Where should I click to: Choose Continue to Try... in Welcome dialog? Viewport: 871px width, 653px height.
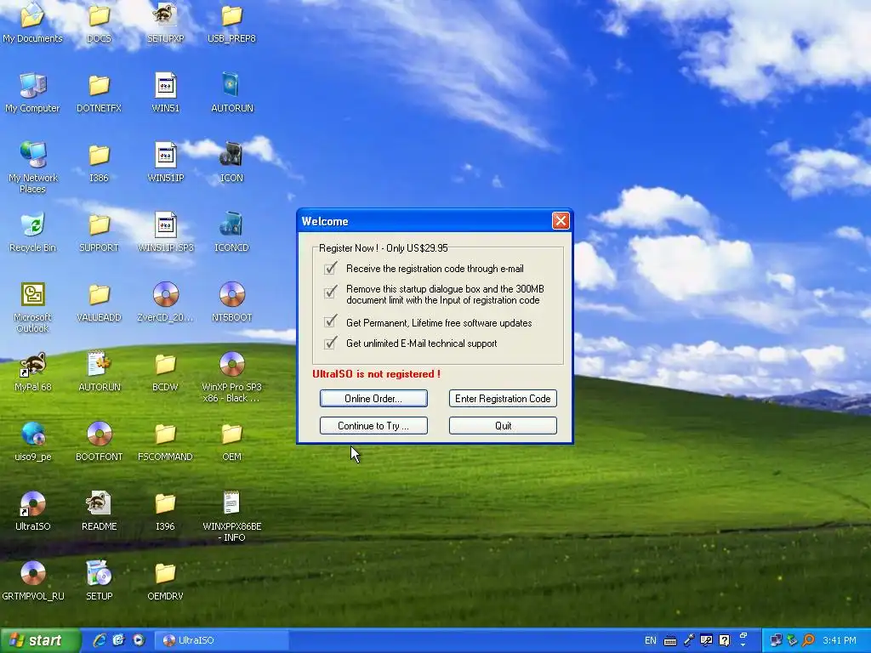[x=373, y=425]
